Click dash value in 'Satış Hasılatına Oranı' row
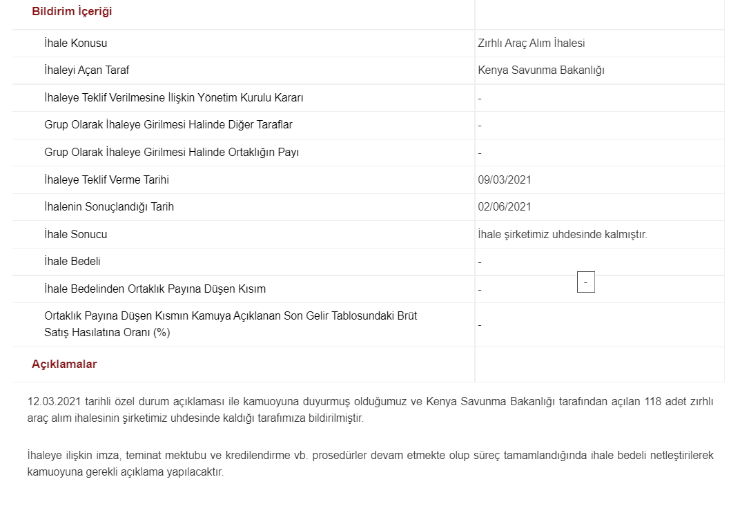 [x=480, y=325]
